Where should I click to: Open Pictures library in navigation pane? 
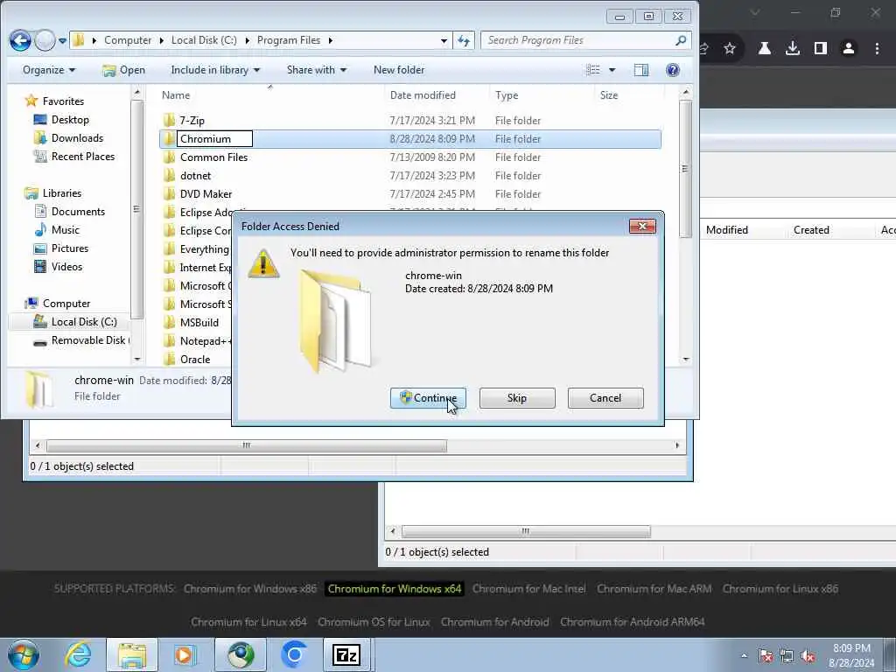[70, 248]
